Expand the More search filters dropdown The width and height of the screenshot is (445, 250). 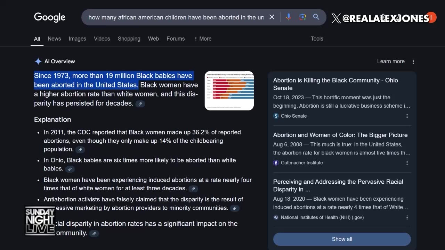click(203, 39)
